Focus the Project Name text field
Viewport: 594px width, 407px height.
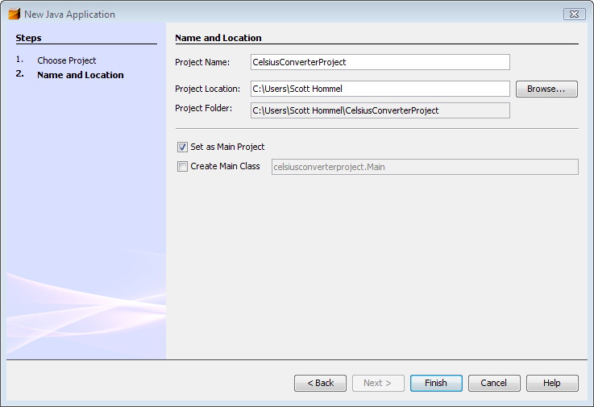pos(380,62)
